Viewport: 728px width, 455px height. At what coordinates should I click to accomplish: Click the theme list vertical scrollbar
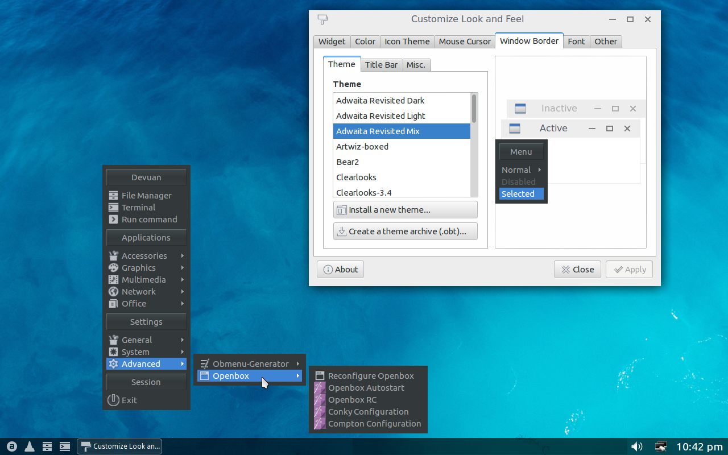pos(474,144)
